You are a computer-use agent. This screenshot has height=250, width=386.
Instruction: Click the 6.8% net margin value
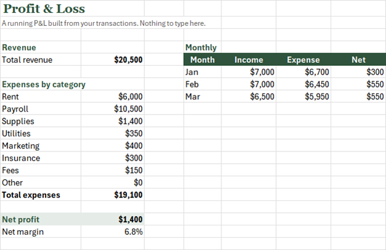[x=133, y=232]
